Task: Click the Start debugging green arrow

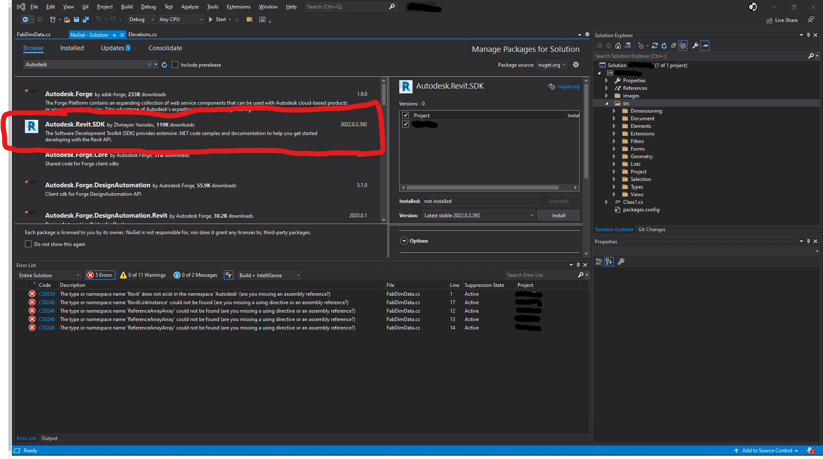Action: pos(210,19)
